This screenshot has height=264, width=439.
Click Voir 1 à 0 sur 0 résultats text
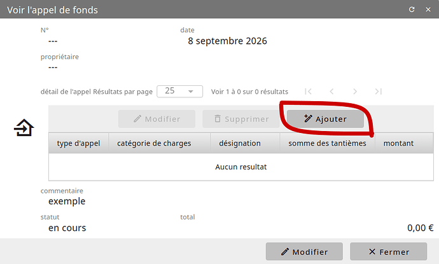(249, 92)
